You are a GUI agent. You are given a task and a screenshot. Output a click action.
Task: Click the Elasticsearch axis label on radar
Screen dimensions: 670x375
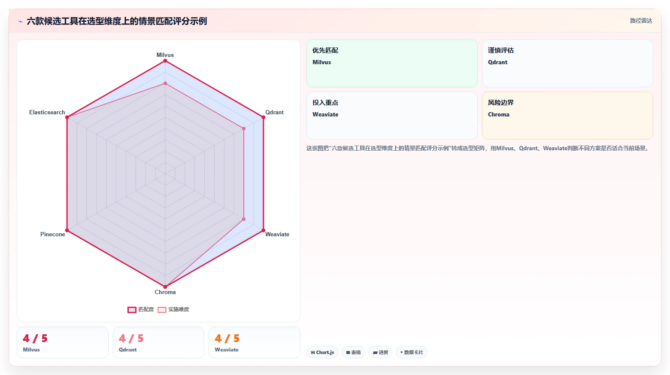tap(47, 112)
